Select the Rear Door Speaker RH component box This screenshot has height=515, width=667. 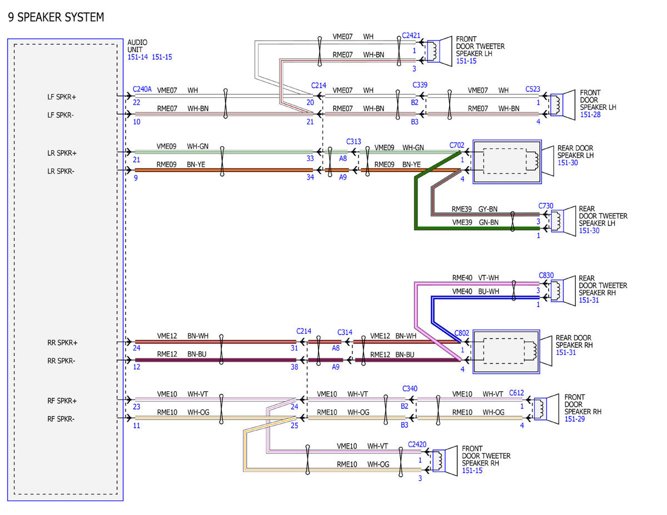506,351
